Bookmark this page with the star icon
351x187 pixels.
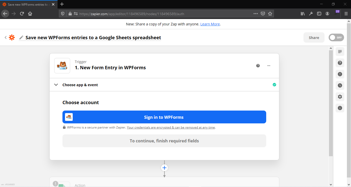click(270, 14)
